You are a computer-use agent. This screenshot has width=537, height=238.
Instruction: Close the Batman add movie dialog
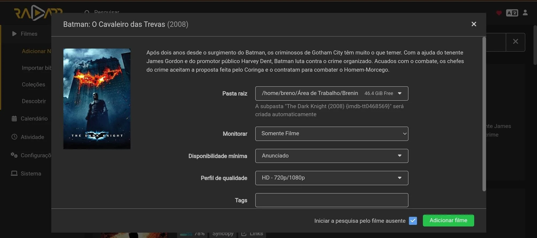[x=474, y=24]
